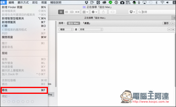Click the 快速查看 menu item

(x=24, y=67)
